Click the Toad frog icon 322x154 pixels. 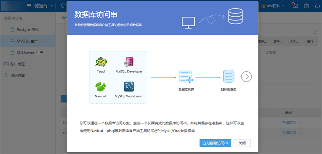click(x=101, y=62)
